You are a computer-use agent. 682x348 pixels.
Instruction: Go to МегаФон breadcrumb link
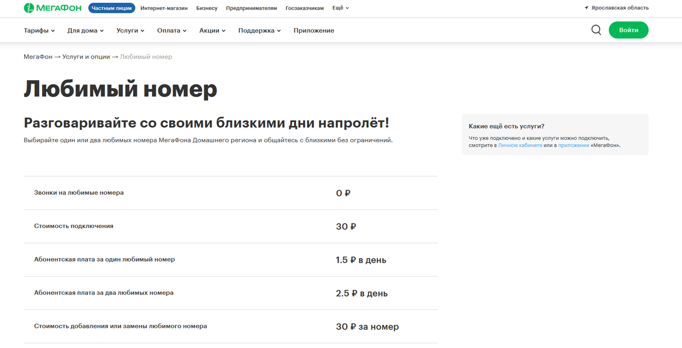pyautogui.click(x=38, y=57)
